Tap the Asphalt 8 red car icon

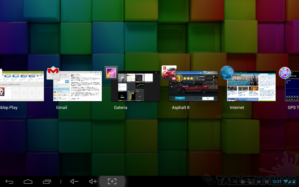(x=169, y=73)
